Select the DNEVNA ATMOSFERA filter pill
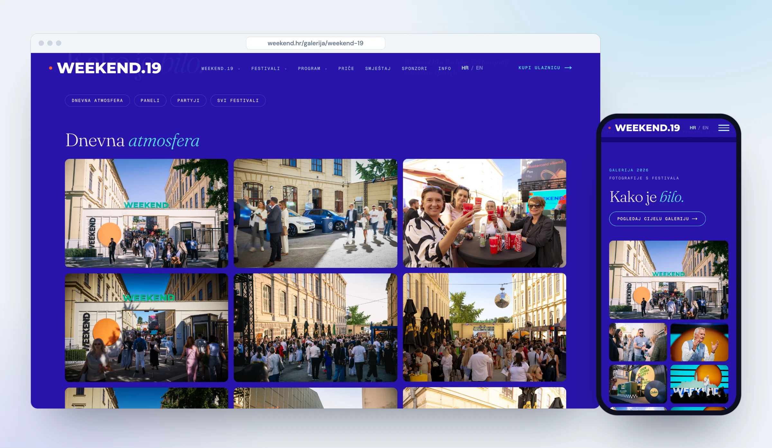772x448 pixels. coord(97,101)
